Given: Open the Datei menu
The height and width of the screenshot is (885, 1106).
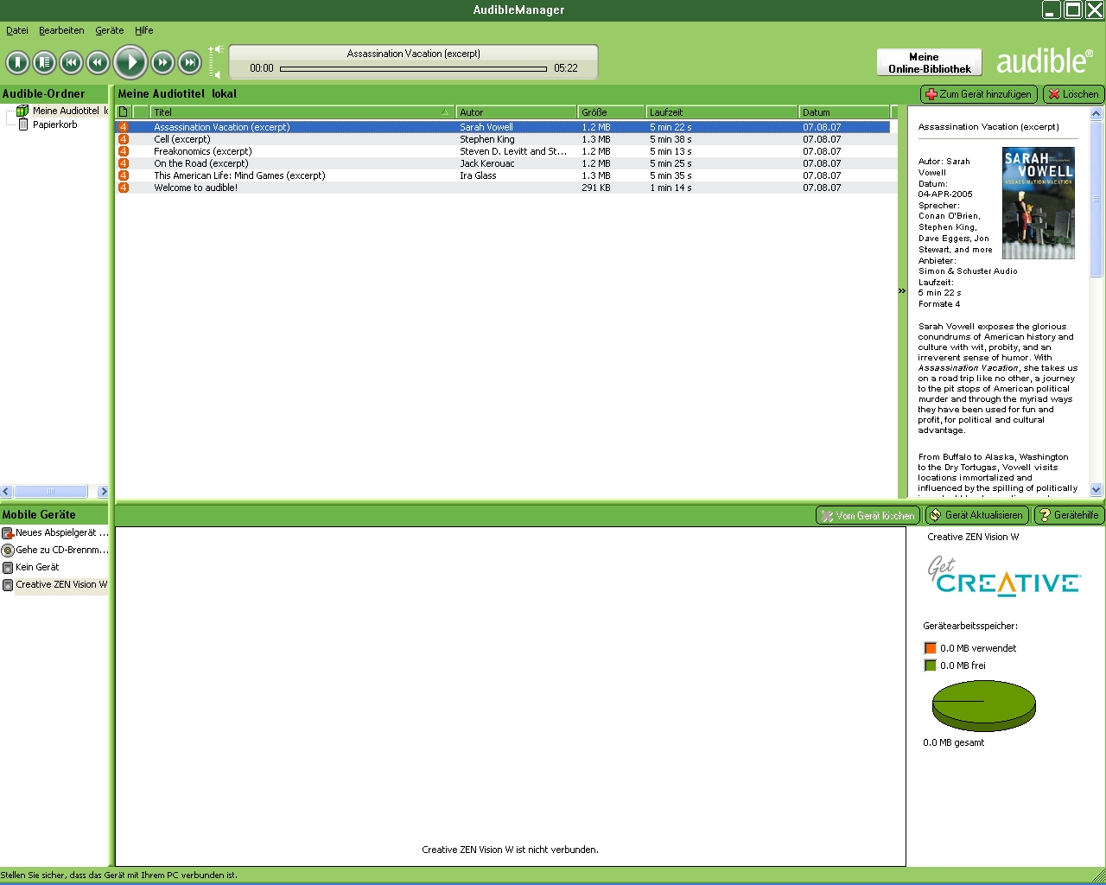Looking at the screenshot, I should point(17,30).
